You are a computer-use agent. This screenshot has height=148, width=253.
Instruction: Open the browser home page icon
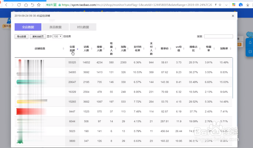(26, 5)
